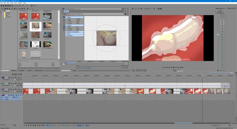Switch to the Explorer tab

tap(14, 70)
